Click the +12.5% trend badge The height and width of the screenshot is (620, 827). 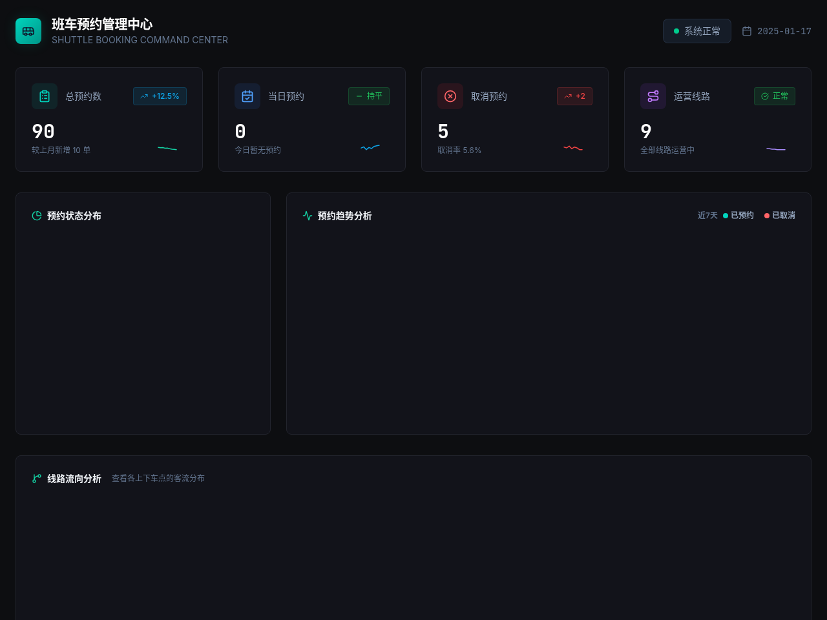pos(160,96)
